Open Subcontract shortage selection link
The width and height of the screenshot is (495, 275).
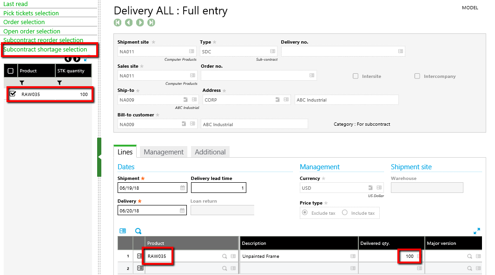(x=45, y=50)
